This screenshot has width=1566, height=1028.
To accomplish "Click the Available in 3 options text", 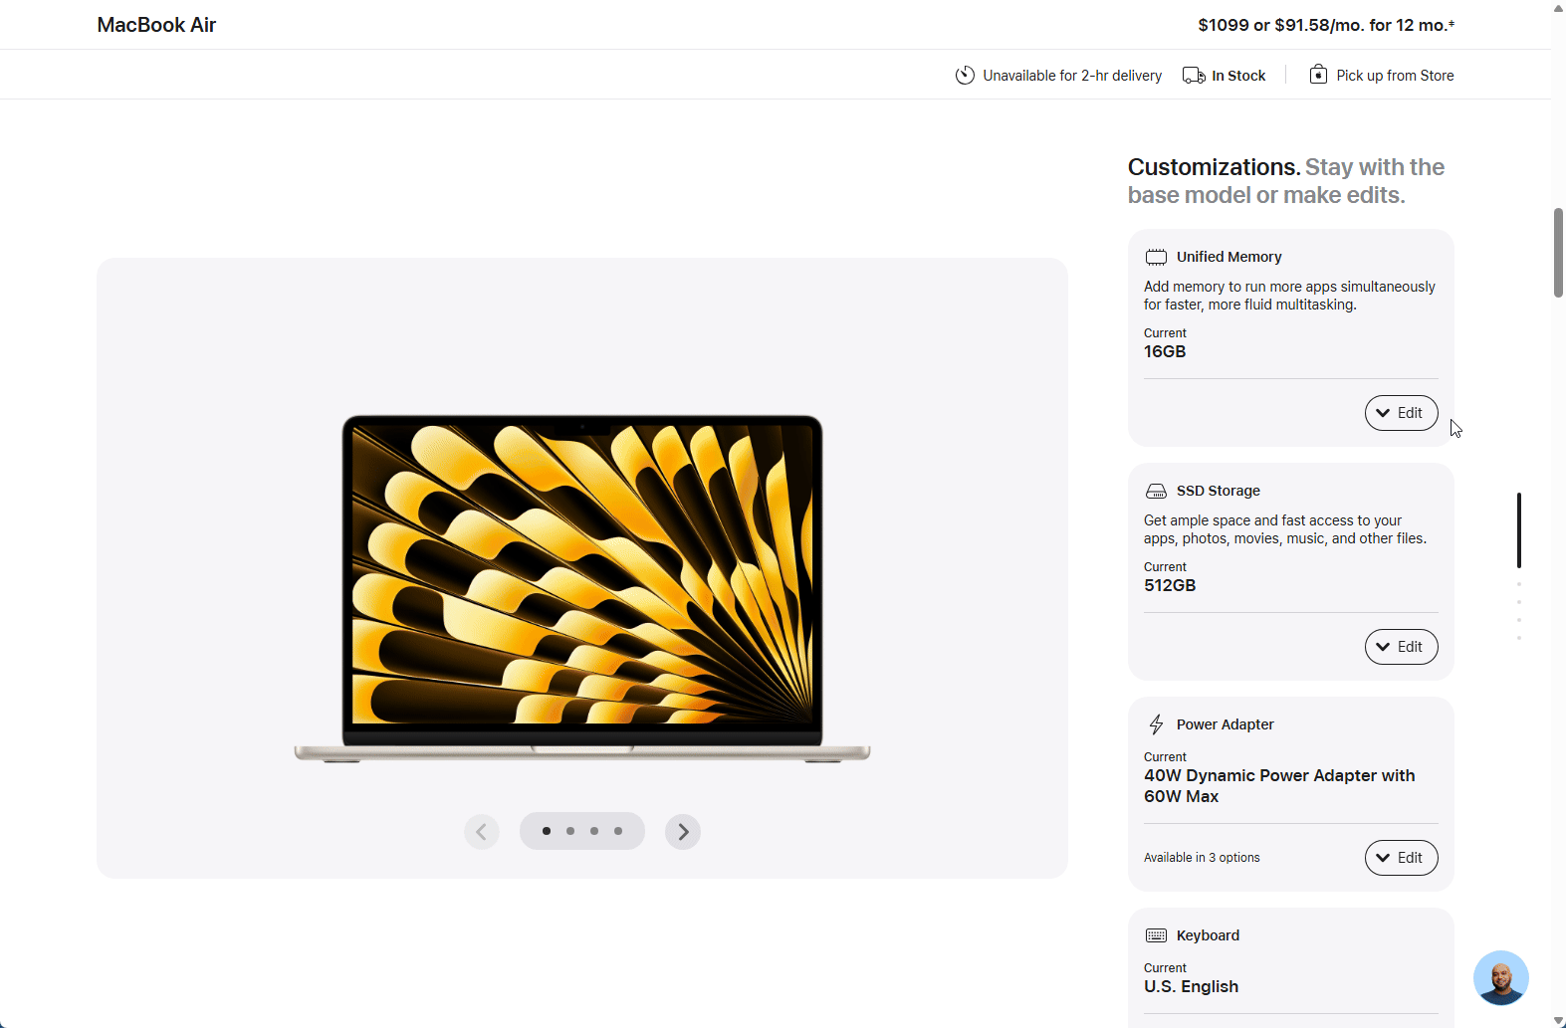I will (x=1202, y=858).
